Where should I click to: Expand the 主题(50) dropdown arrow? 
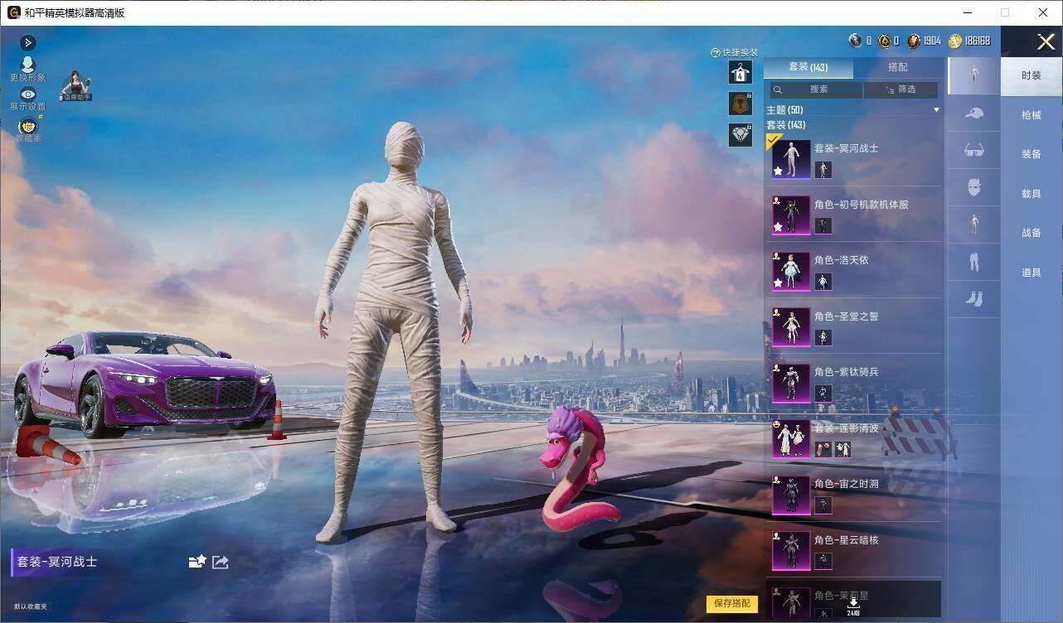936,110
